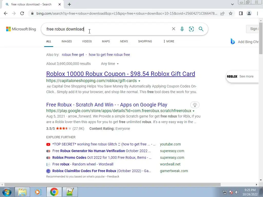Switch to the NEWS tab
This screenshot has width=263, height=197.
click(x=124, y=41)
